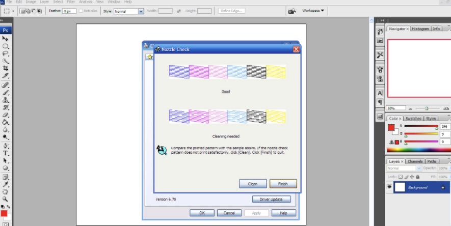Open the Workspace dropdown
451x226 pixels.
[313, 11]
